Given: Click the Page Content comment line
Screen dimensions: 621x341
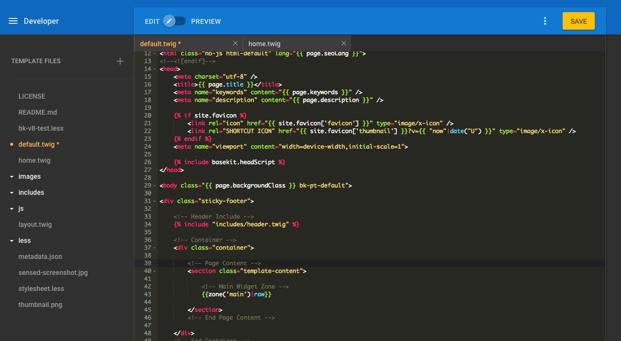Looking at the screenshot, I should click(x=224, y=263).
